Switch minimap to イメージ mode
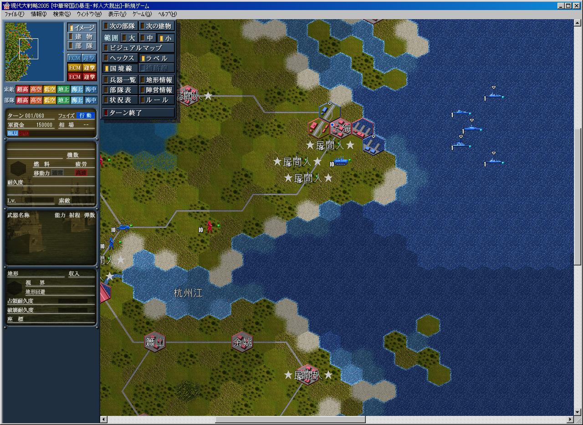Image resolution: width=583 pixels, height=425 pixels. pos(82,28)
